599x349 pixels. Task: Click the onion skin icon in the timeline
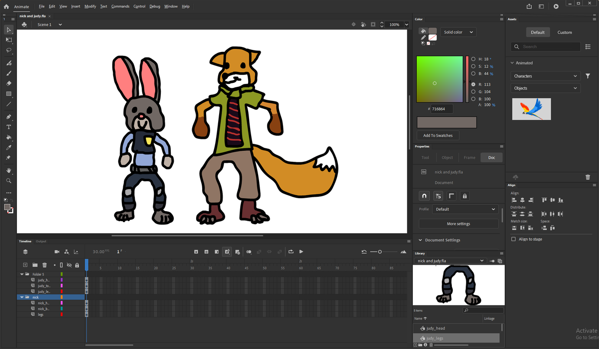click(x=249, y=252)
